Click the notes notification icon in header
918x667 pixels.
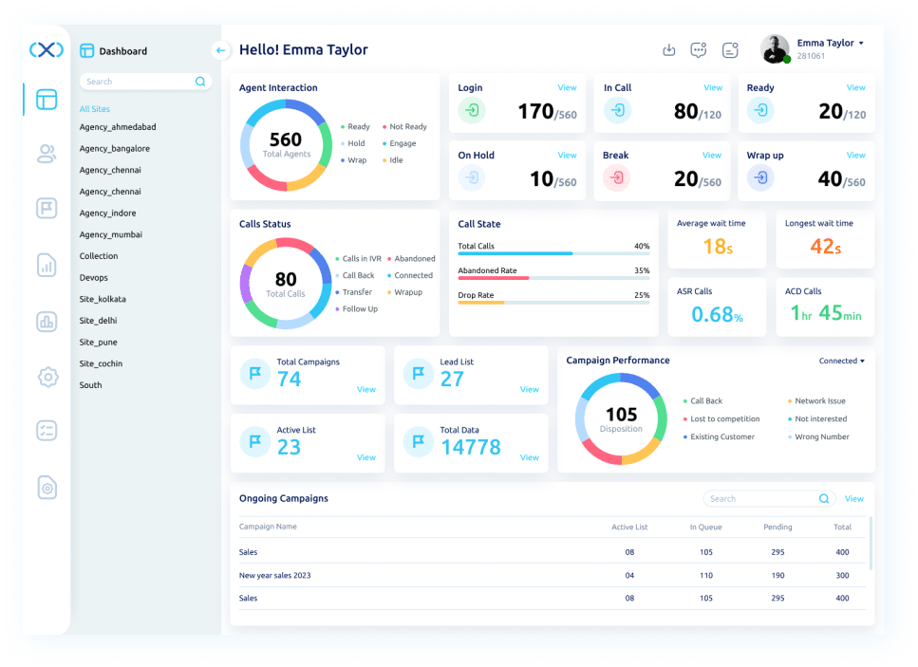coord(730,50)
